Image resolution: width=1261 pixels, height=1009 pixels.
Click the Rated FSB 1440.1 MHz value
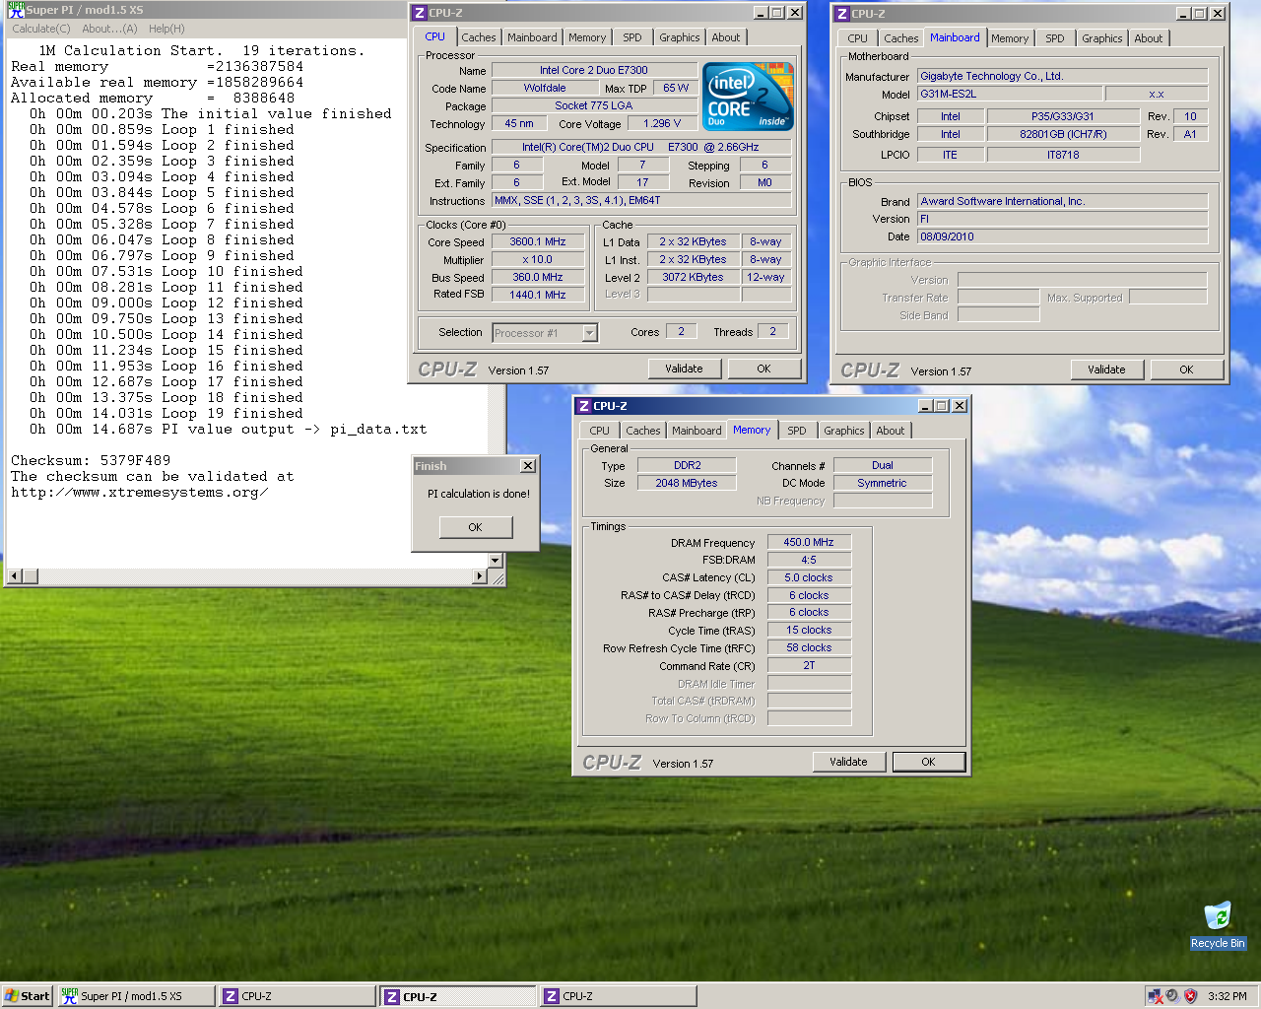pyautogui.click(x=538, y=296)
